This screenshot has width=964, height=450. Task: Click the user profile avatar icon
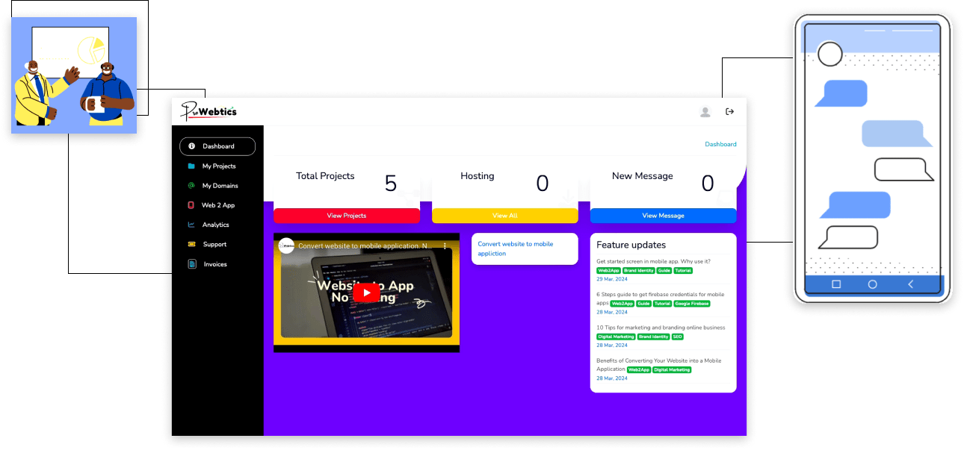point(705,112)
